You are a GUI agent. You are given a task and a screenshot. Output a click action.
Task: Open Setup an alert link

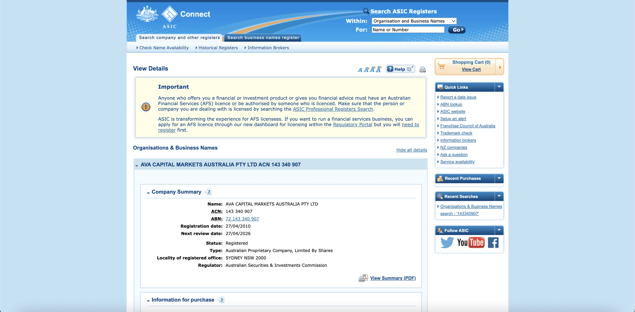[x=453, y=119]
